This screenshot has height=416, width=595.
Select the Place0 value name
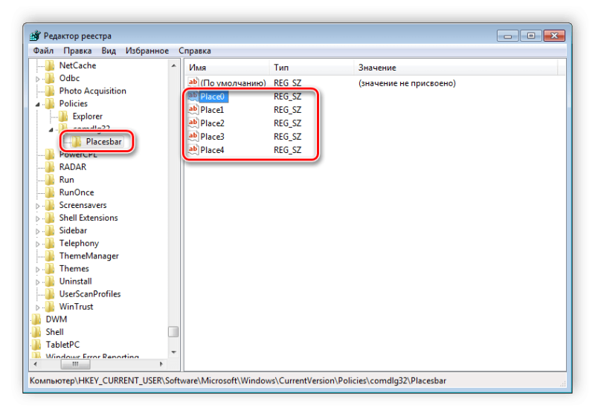213,97
